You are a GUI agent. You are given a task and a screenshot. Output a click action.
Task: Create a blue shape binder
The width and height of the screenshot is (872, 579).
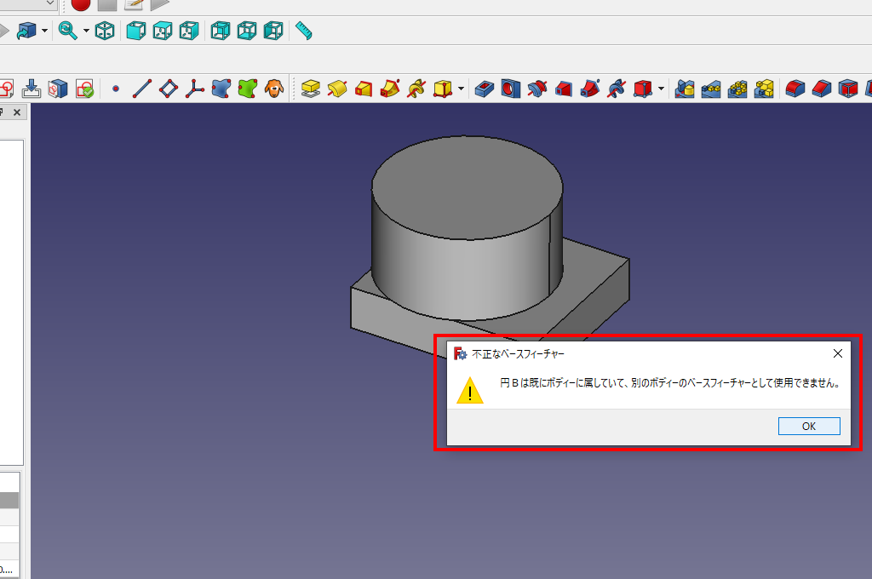221,89
